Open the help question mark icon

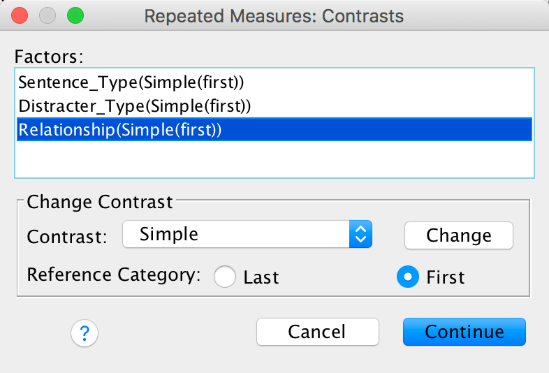[85, 333]
